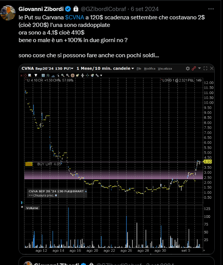Click the arrow next to Put@SMART legend
The image size is (223, 265).
coord(86,191)
